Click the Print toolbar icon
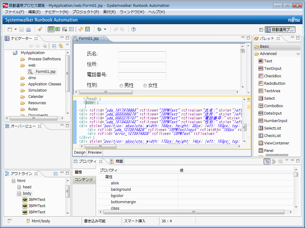305x228 pixels. 28,30
